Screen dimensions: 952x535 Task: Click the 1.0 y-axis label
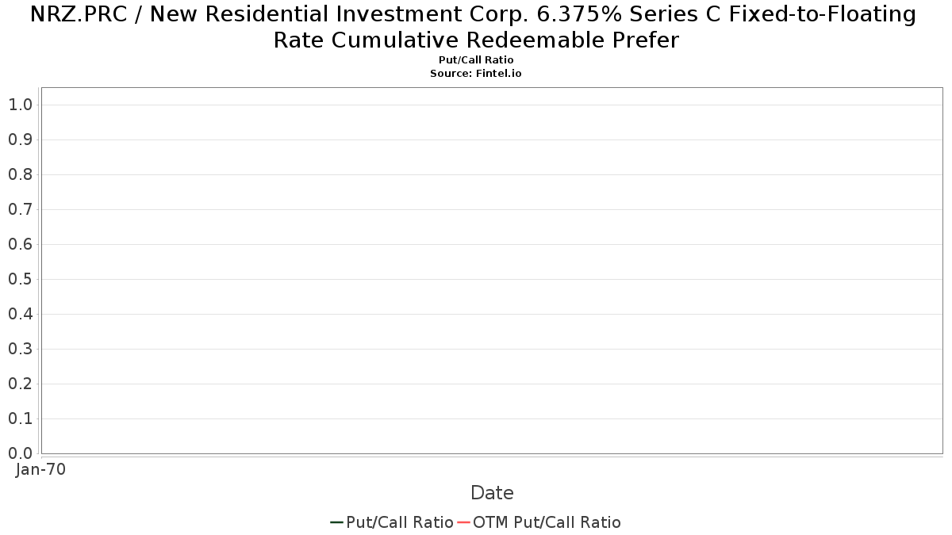coord(20,105)
